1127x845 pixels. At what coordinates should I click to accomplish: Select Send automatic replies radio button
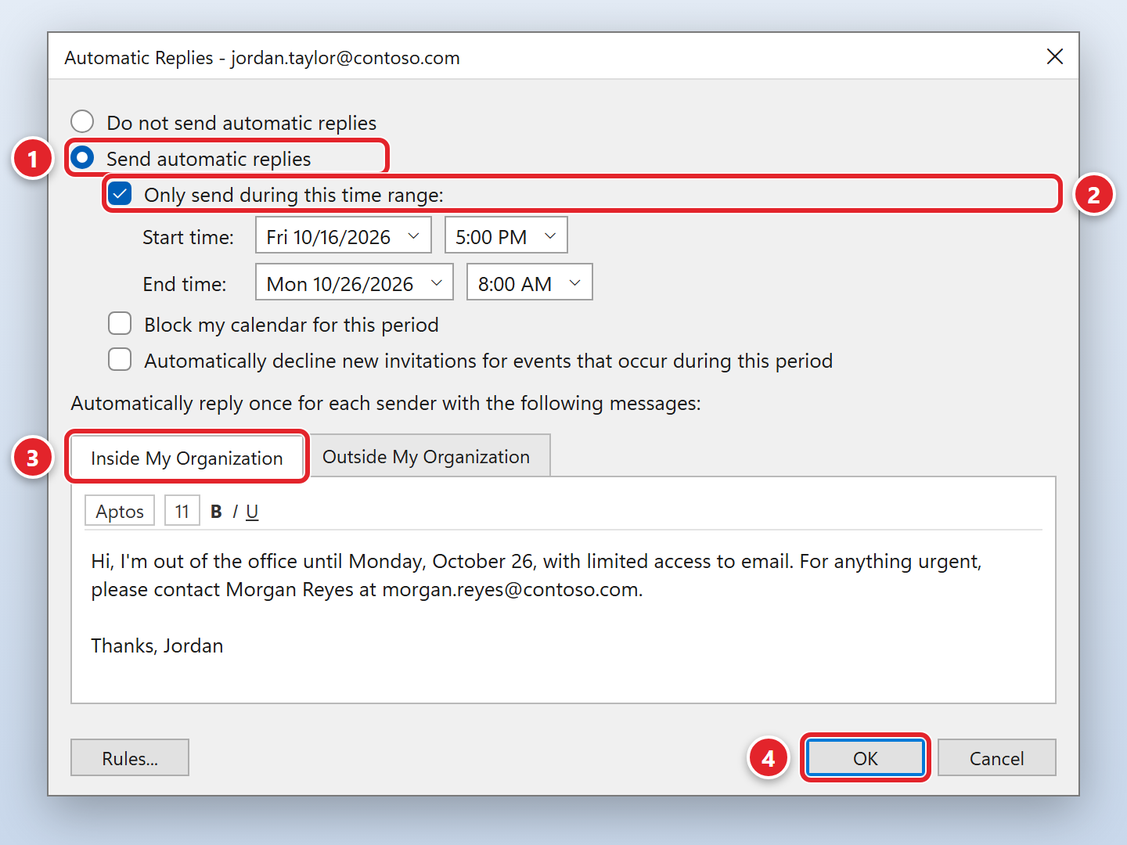(82, 158)
